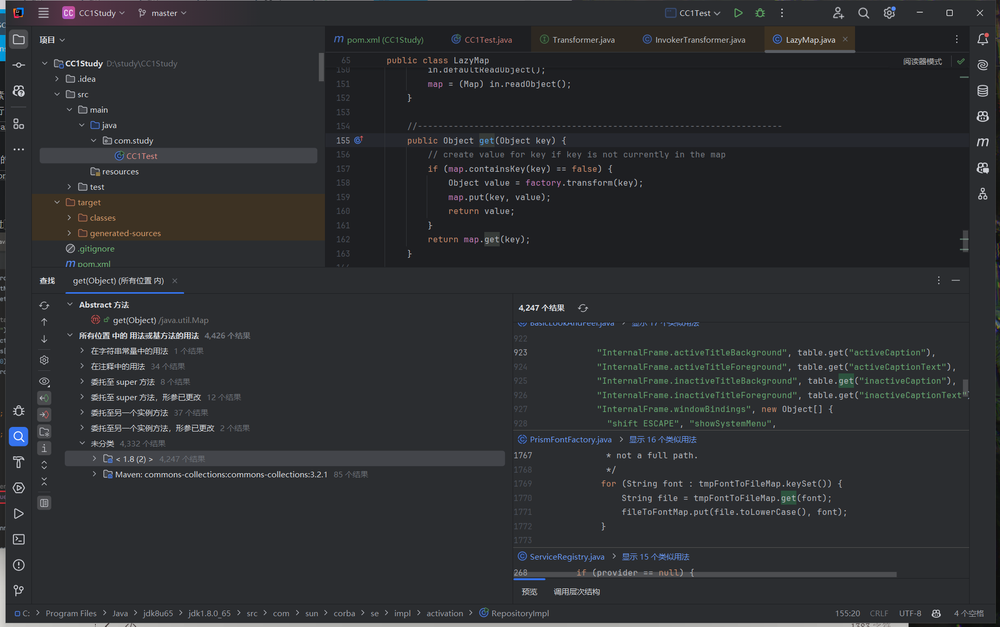Open IDE settings gear icon
This screenshot has width=1000, height=627.
889,13
